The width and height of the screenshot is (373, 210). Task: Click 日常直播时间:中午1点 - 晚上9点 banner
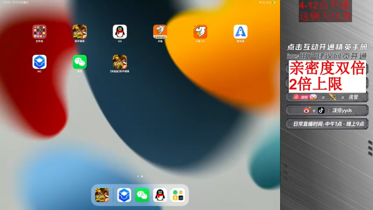click(328, 124)
